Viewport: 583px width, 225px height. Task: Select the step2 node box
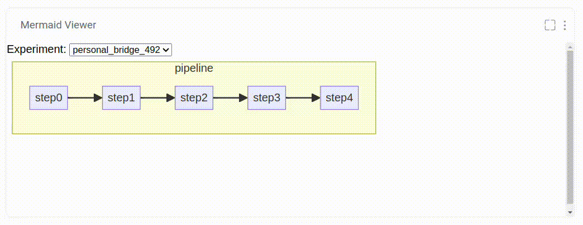point(194,98)
